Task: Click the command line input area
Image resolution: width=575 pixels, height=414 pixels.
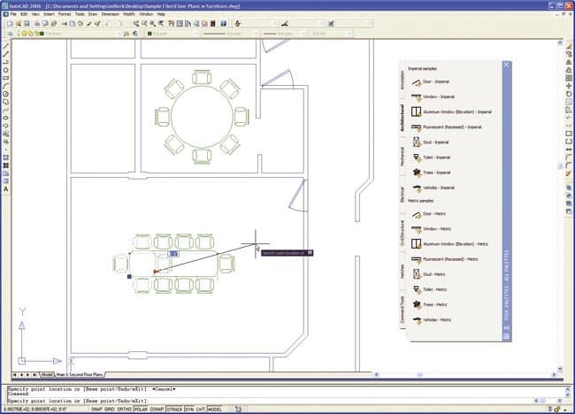Action: click(268, 401)
